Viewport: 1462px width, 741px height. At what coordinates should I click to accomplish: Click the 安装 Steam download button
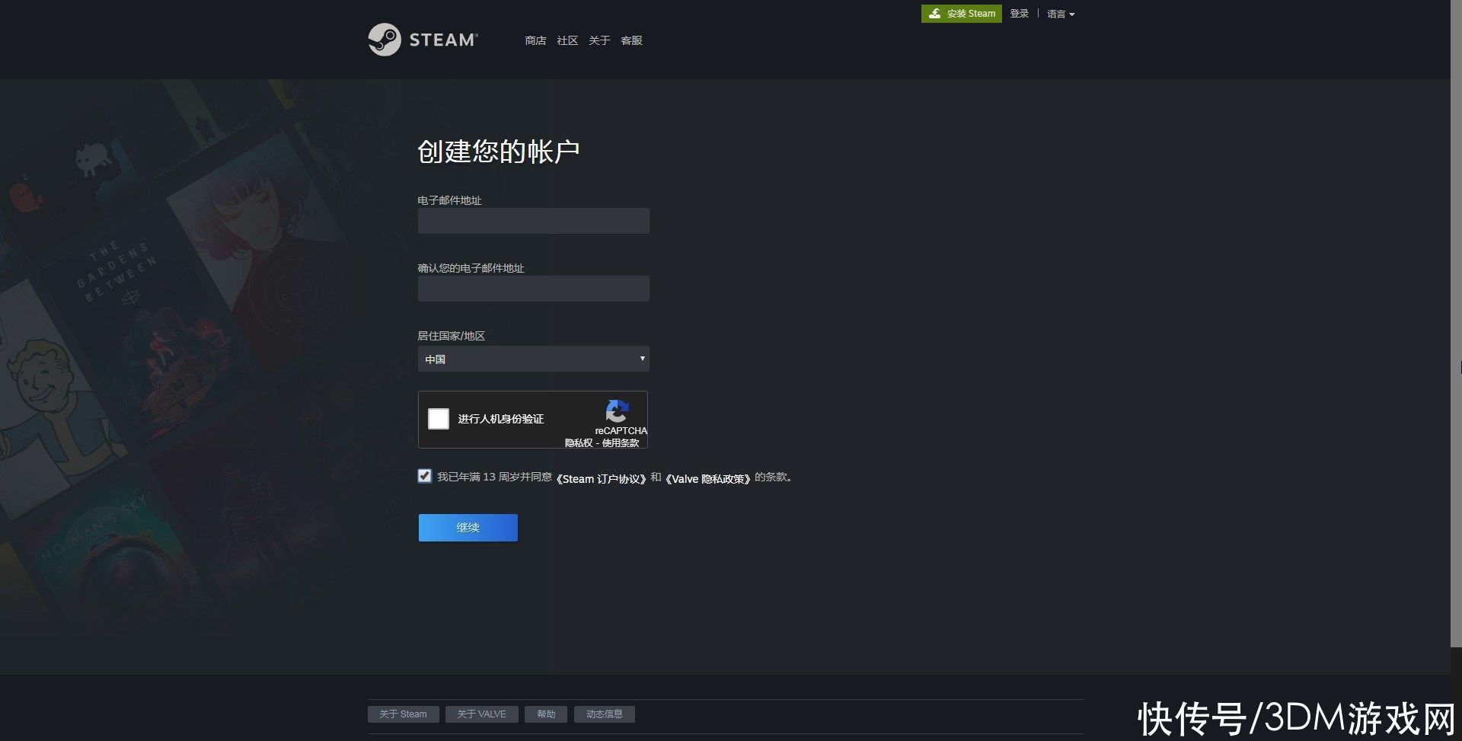[x=961, y=14]
